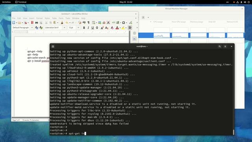Expand the Highlighting Color dropdown arrow
The image size is (252, 142).
[126, 28]
